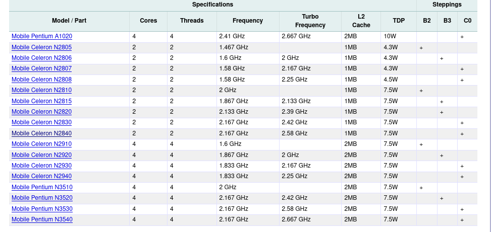Open the Mobile Pentium N3540 link

tap(42, 219)
